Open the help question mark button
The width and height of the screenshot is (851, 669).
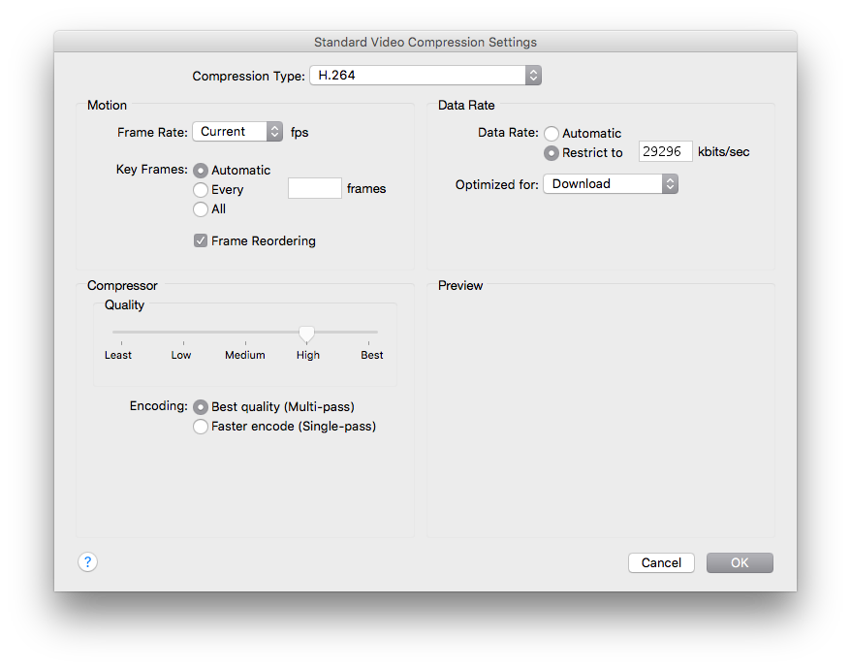(87, 562)
